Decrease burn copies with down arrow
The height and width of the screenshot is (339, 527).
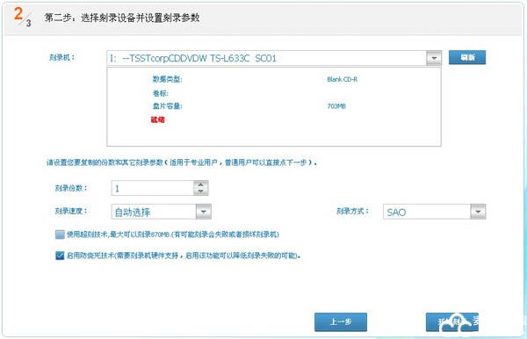pyautogui.click(x=200, y=191)
